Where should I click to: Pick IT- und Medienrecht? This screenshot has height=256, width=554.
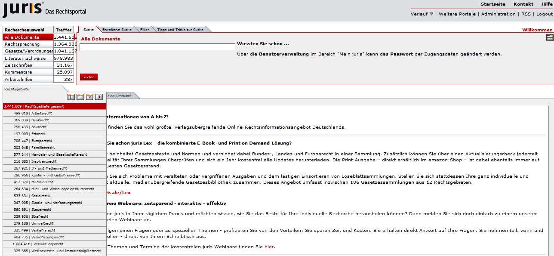[x=54, y=168]
